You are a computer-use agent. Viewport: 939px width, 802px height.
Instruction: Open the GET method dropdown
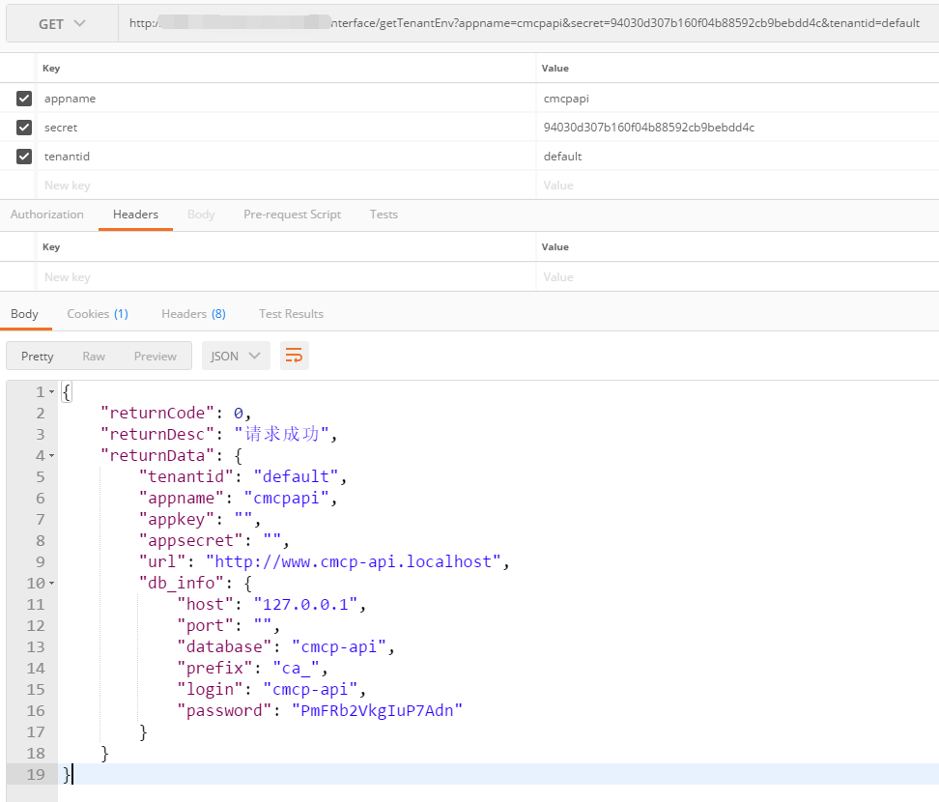point(62,24)
